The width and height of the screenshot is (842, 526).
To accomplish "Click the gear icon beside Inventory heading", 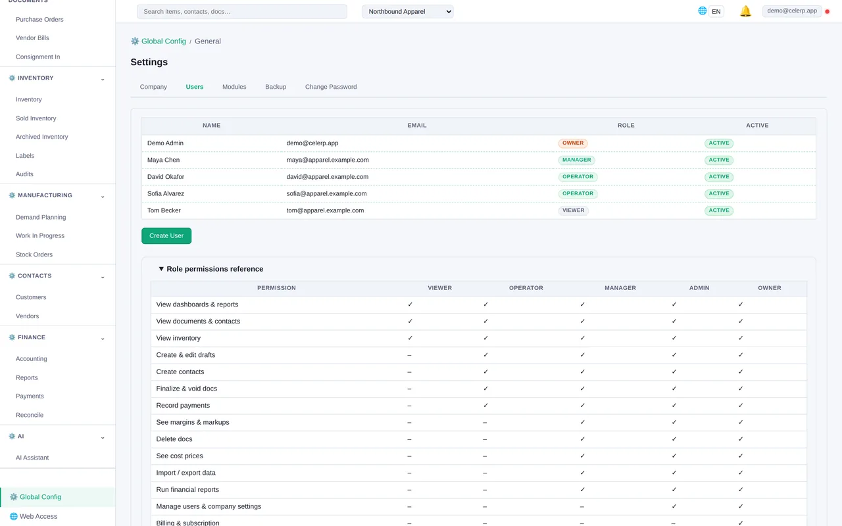I will click(12, 78).
